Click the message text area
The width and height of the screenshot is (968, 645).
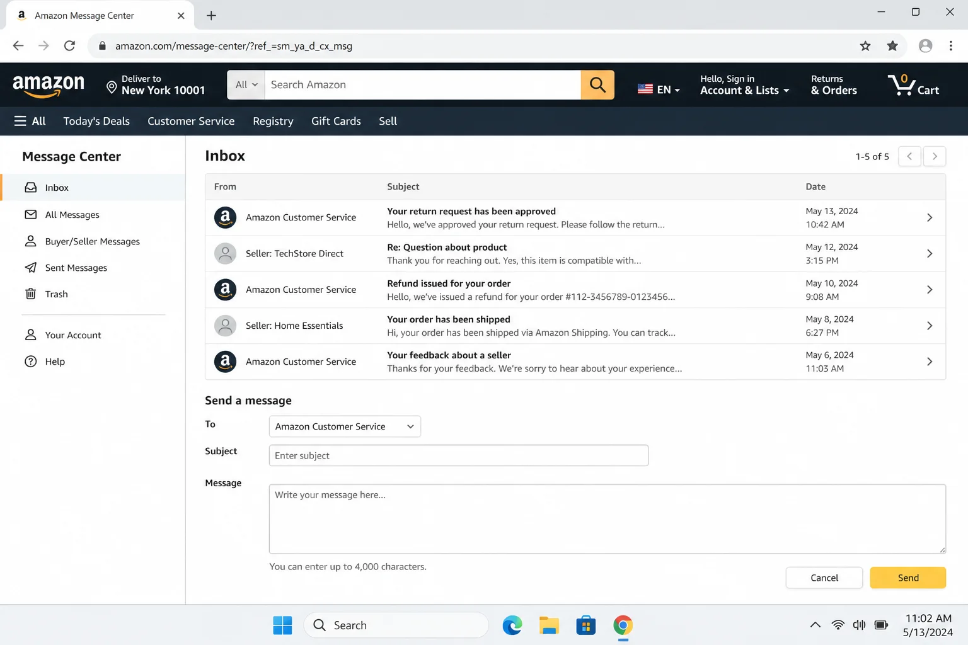[608, 519]
